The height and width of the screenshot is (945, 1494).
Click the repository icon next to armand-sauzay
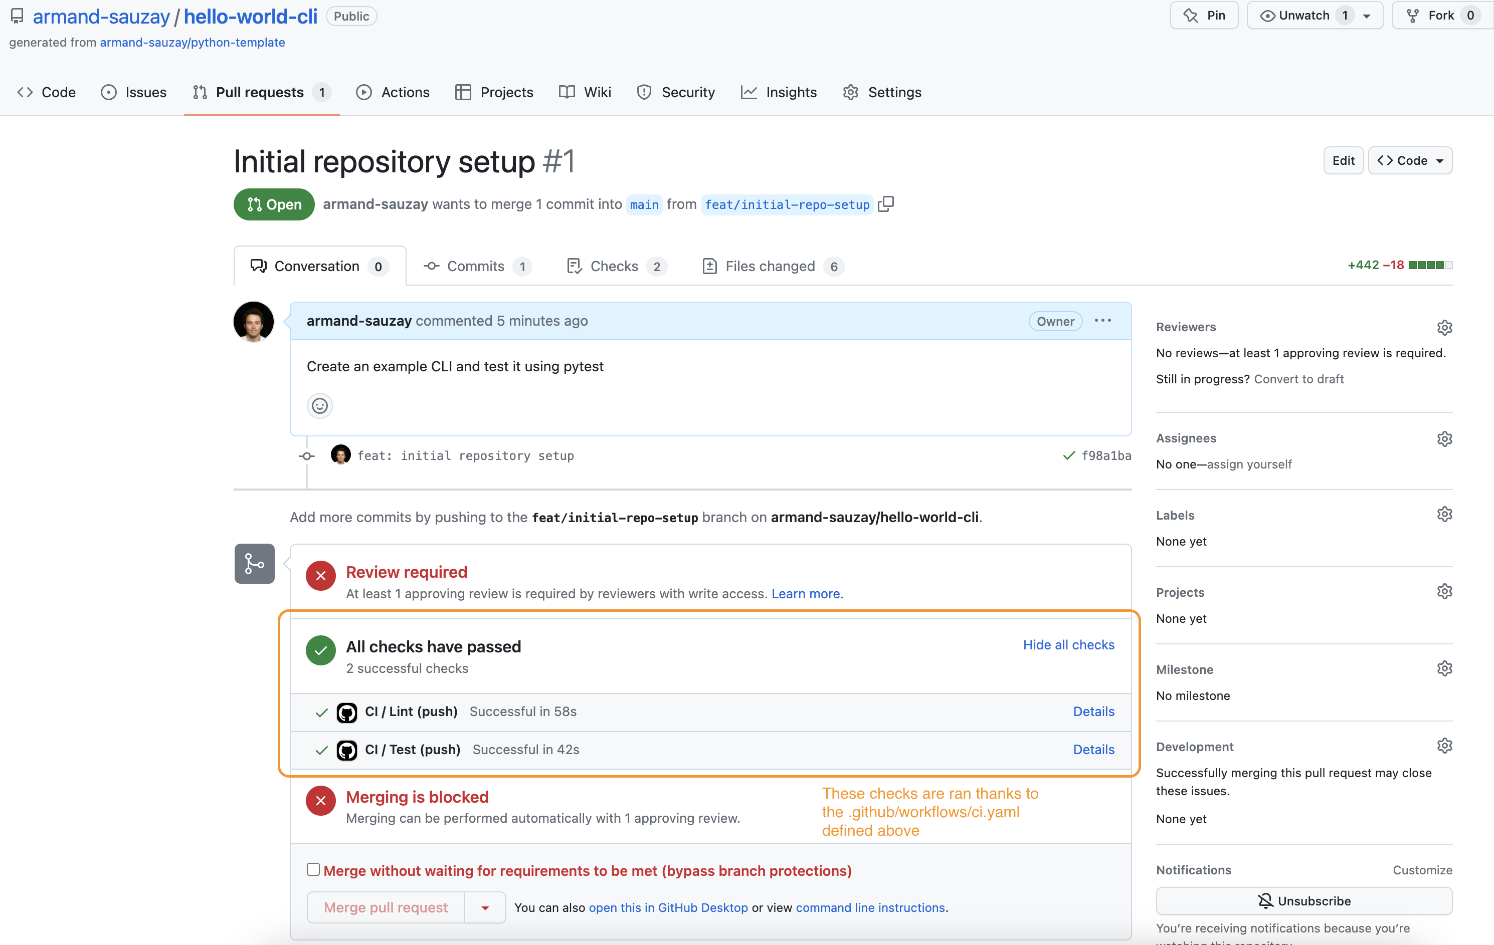18,16
